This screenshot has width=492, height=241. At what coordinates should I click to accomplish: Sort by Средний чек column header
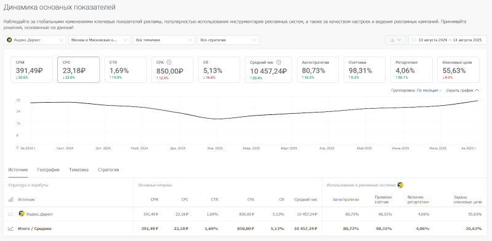point(306,199)
